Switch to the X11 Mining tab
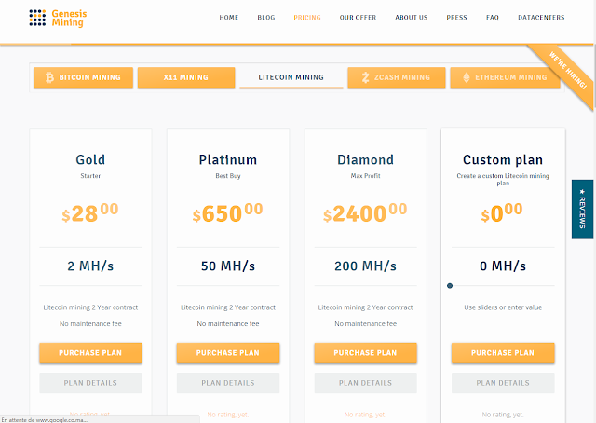Viewport: 596px width, 423px height. [x=186, y=77]
